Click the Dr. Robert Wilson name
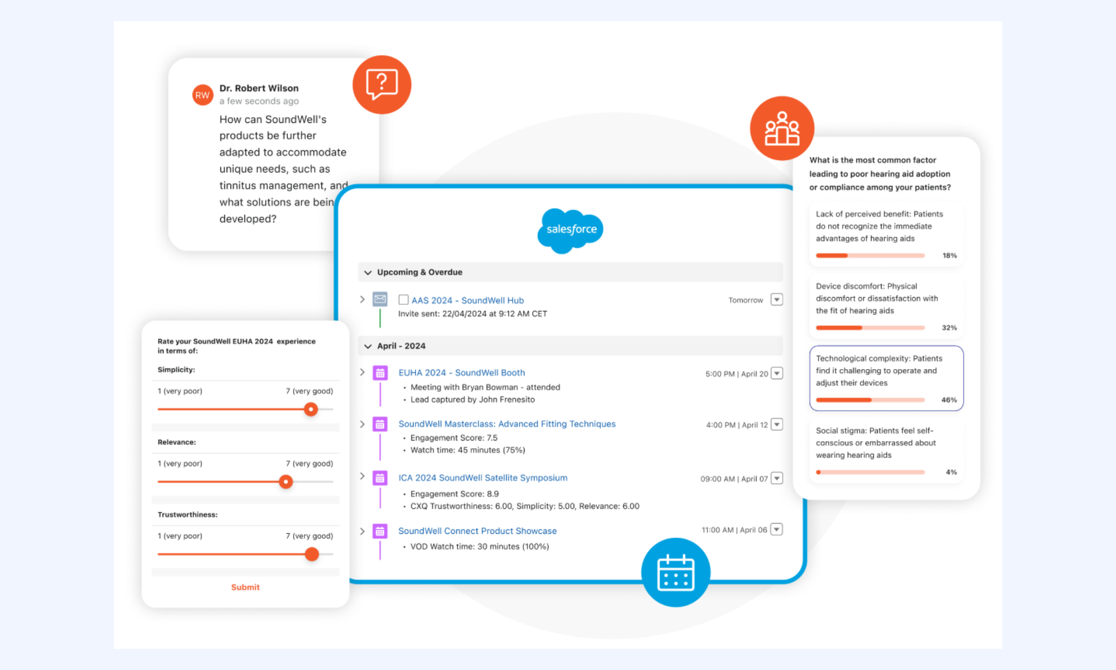The width and height of the screenshot is (1116, 670). coord(259,88)
